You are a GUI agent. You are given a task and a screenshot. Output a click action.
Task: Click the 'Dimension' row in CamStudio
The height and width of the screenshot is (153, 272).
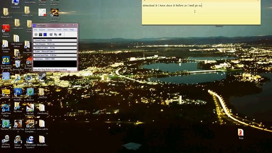[55, 59]
